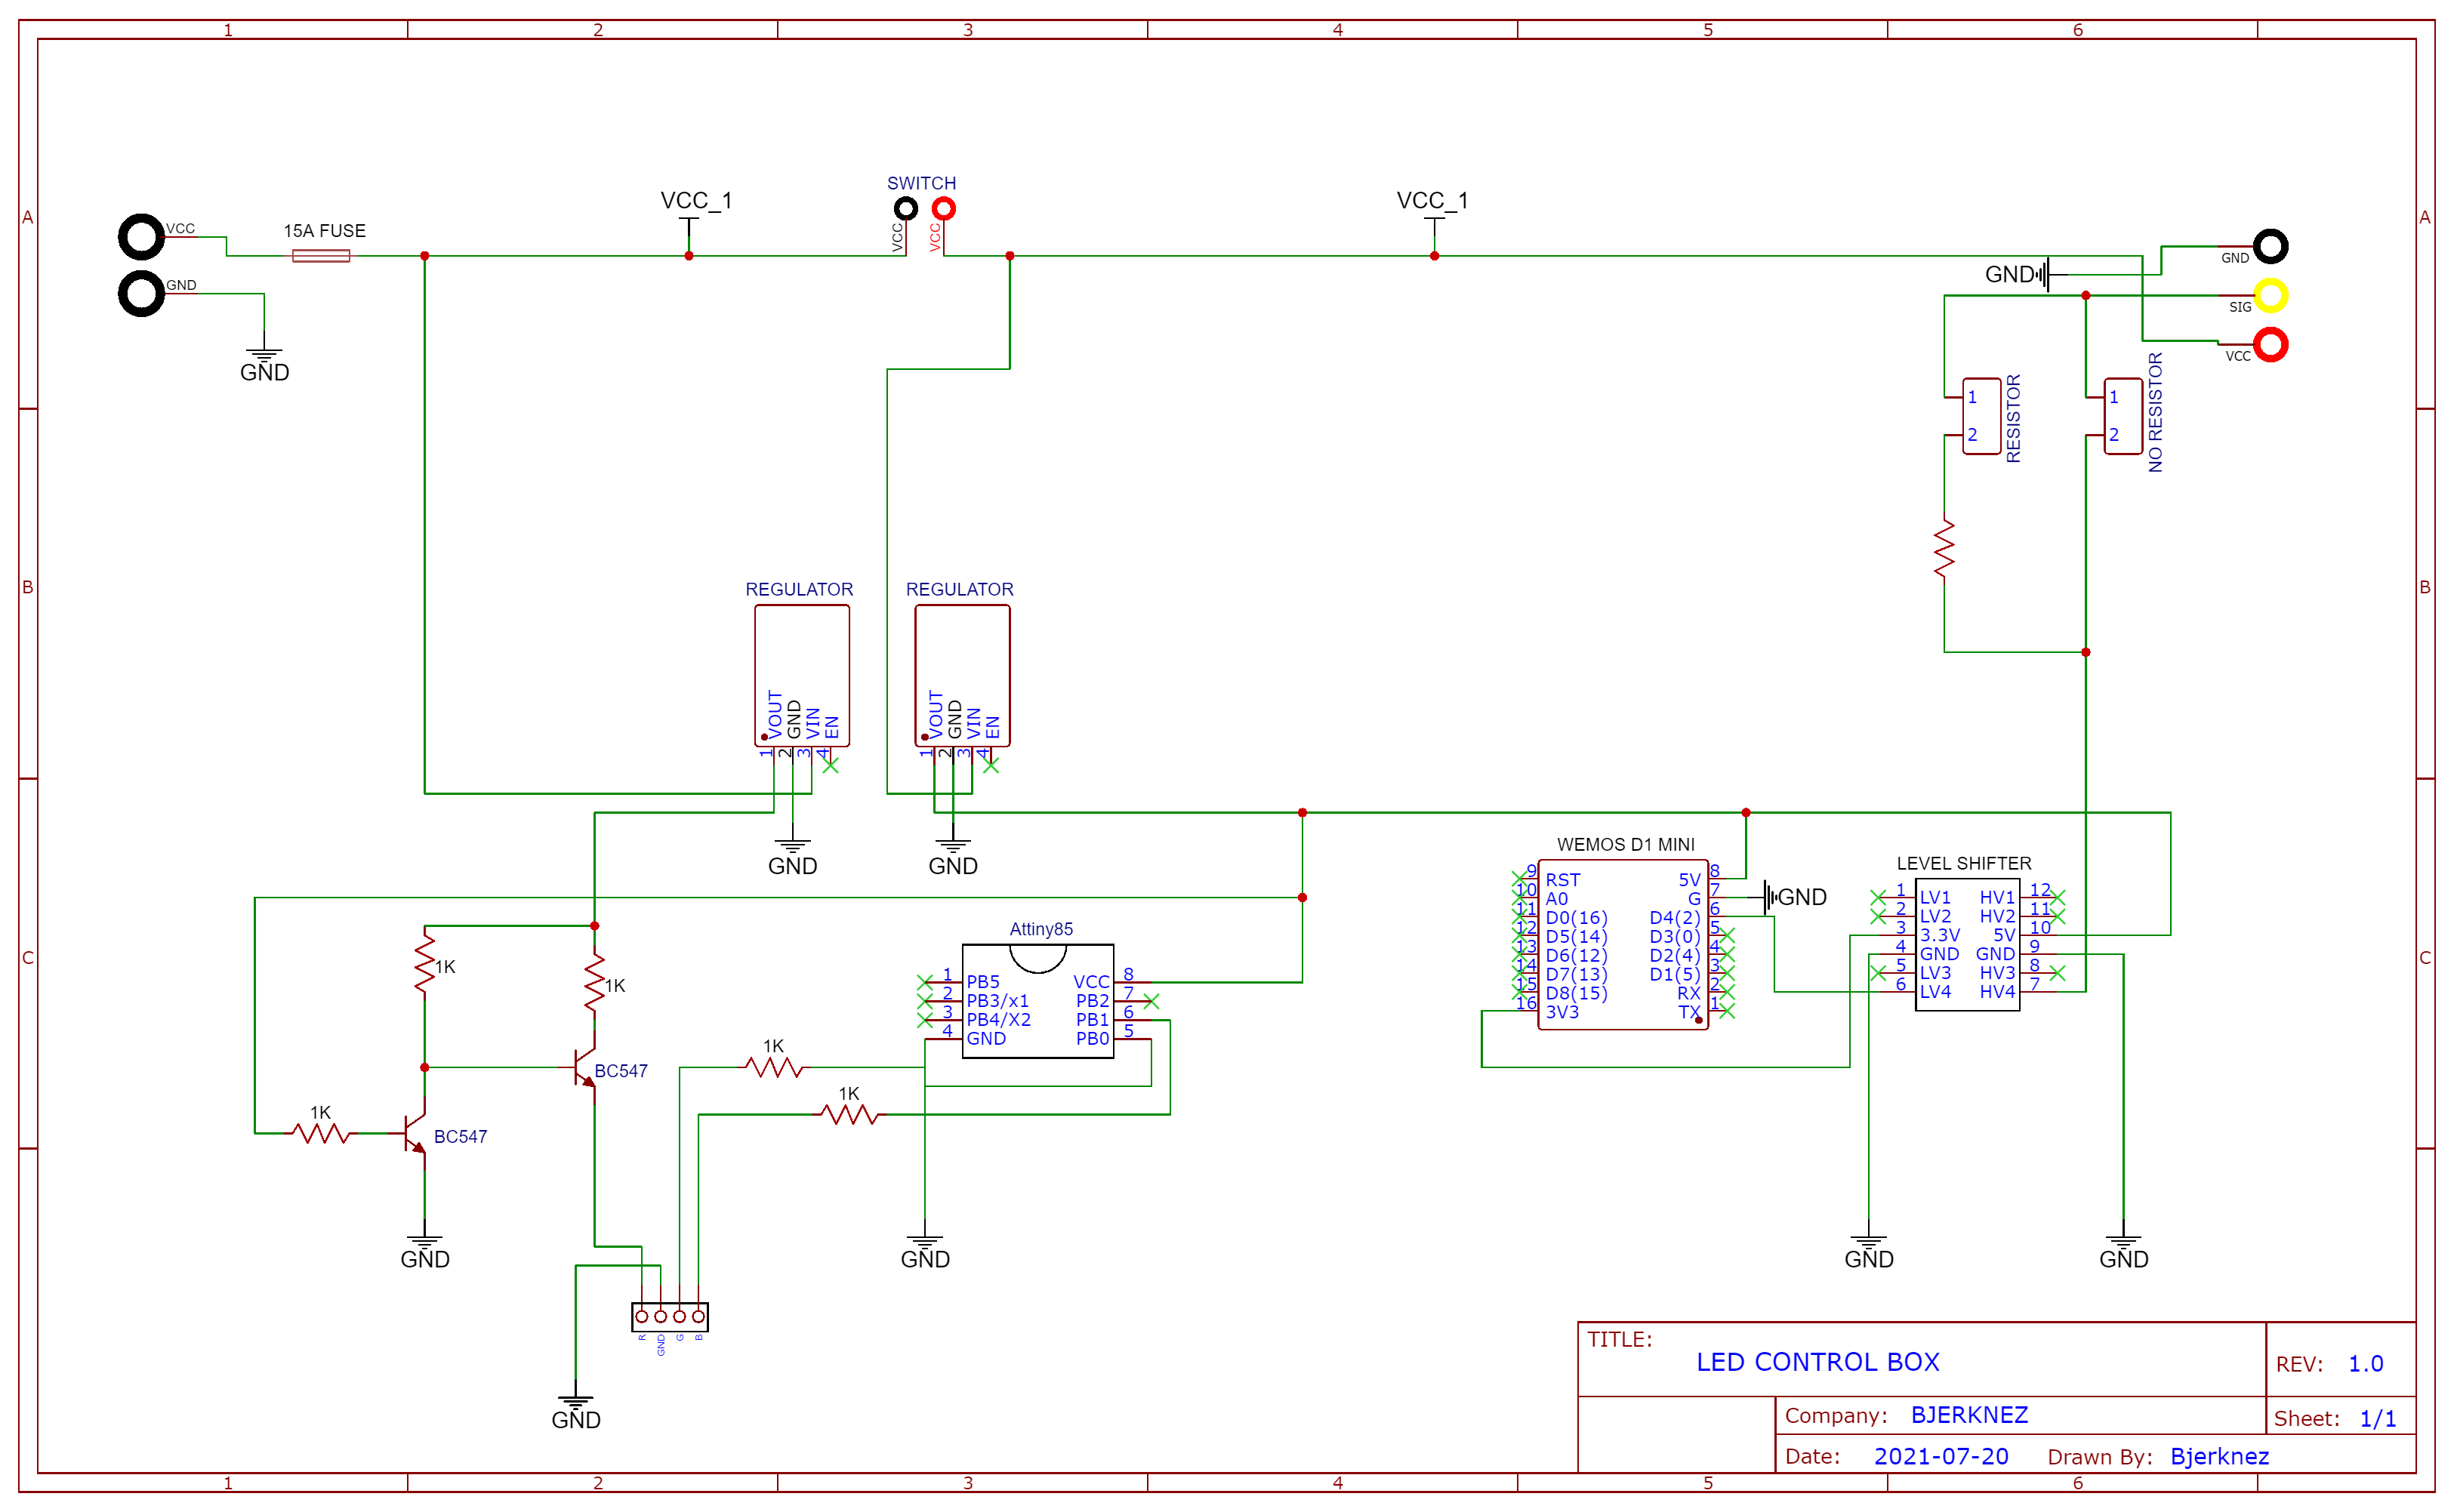The height and width of the screenshot is (1512, 2454).
Task: Click the SWITCH label
Action: (x=922, y=183)
